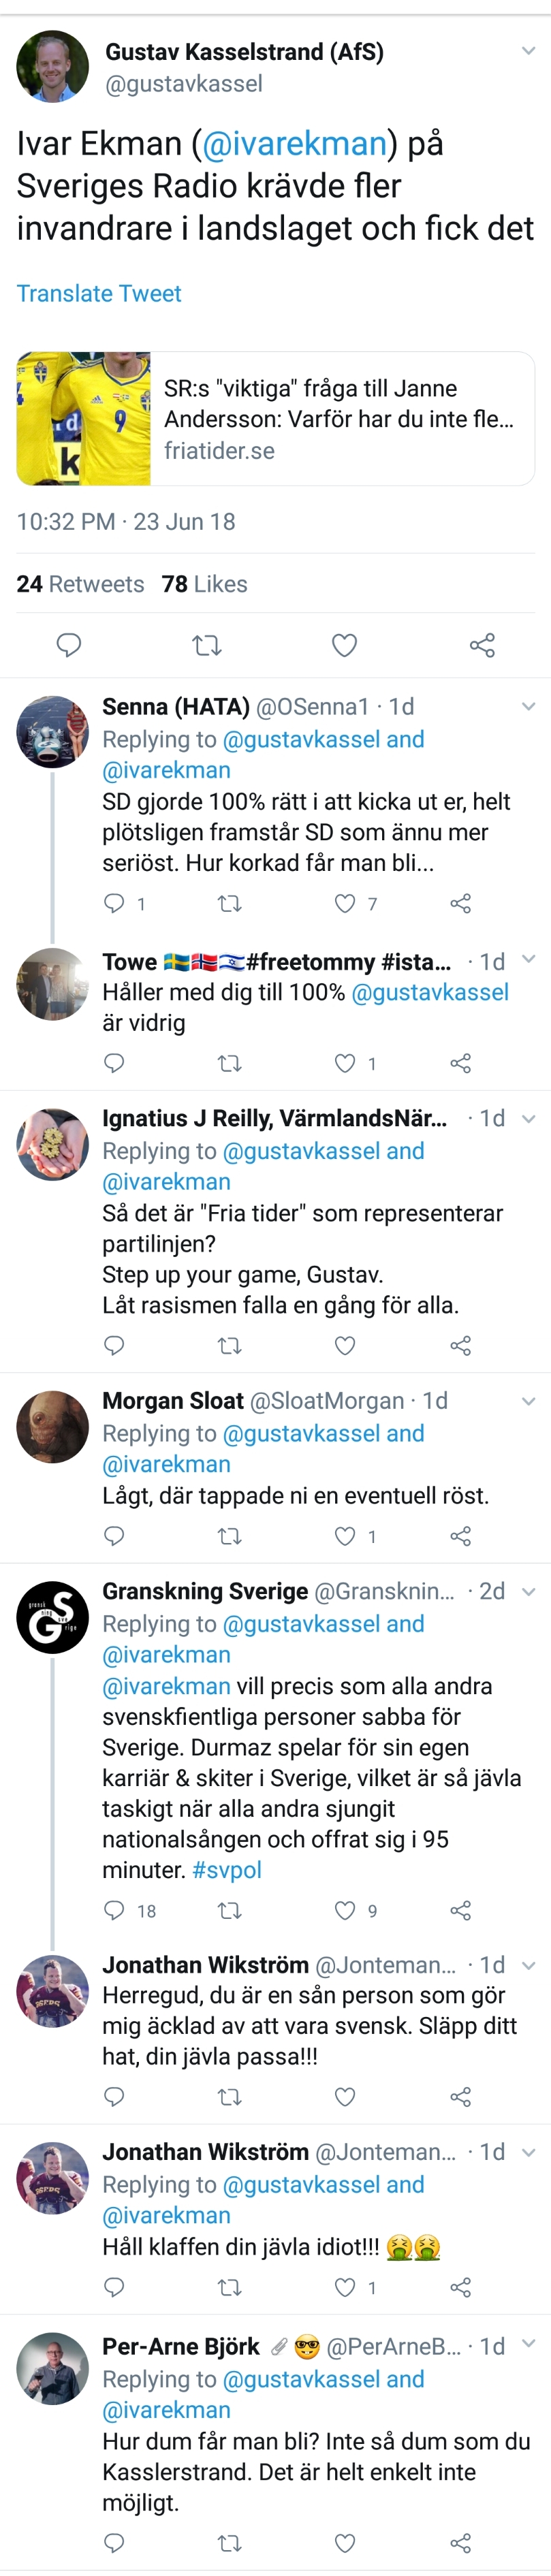551x2576 pixels.
Task: Share the main tweet about landslaget
Action: [482, 645]
